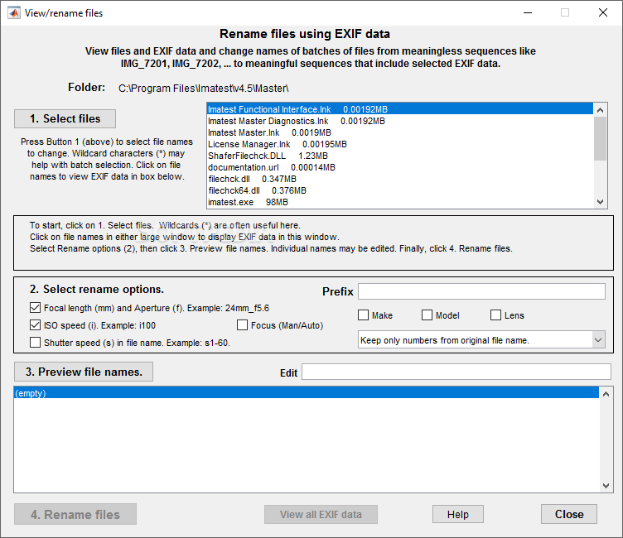
Task: Click preview list scroll up arrow
Action: (x=606, y=394)
